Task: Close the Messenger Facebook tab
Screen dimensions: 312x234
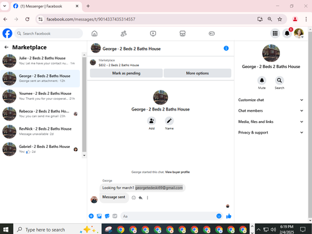Action: 77,6
